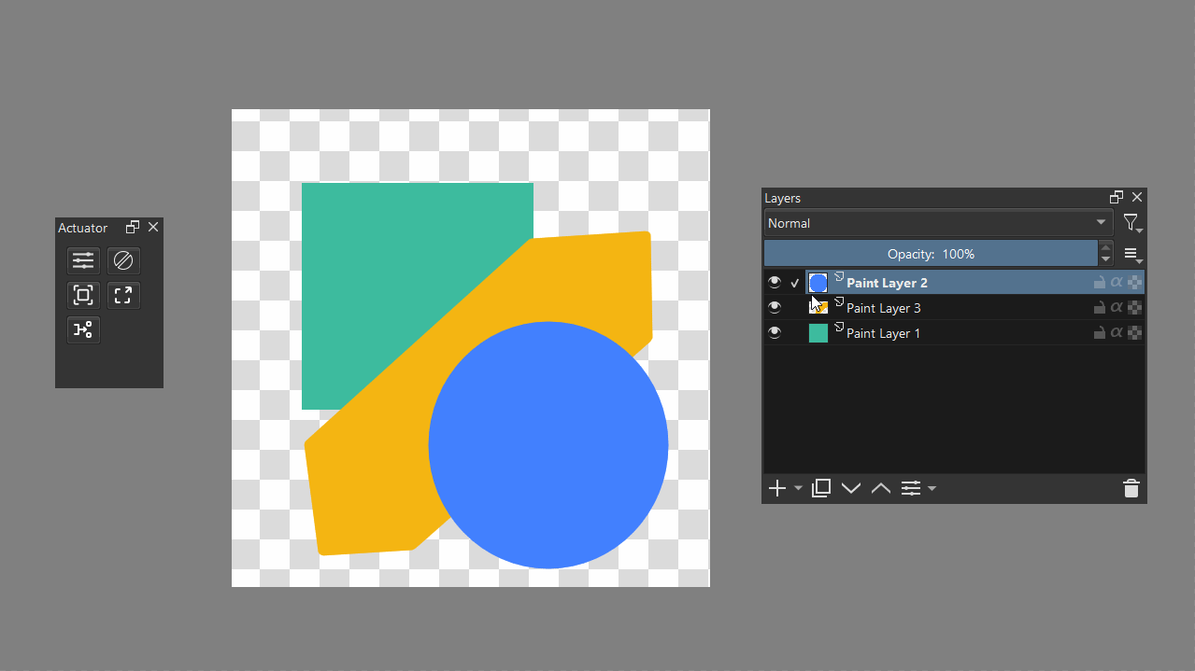The width and height of the screenshot is (1195, 671).
Task: Move layer up with the up chevron
Action: [x=881, y=488]
